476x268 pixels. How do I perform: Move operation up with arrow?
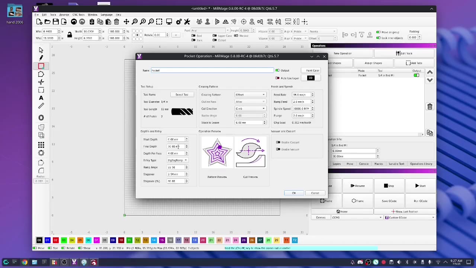[x=430, y=72]
